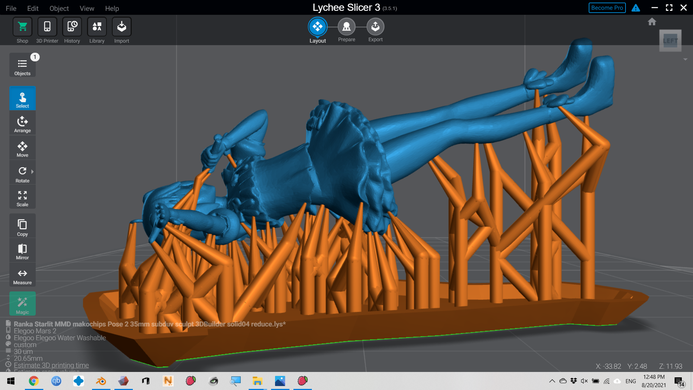Open the Windows Start menu

11,381
